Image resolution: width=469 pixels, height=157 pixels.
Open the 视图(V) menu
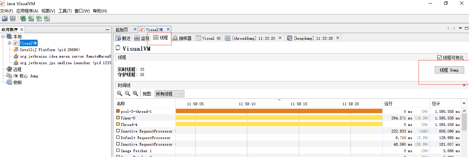48,11
